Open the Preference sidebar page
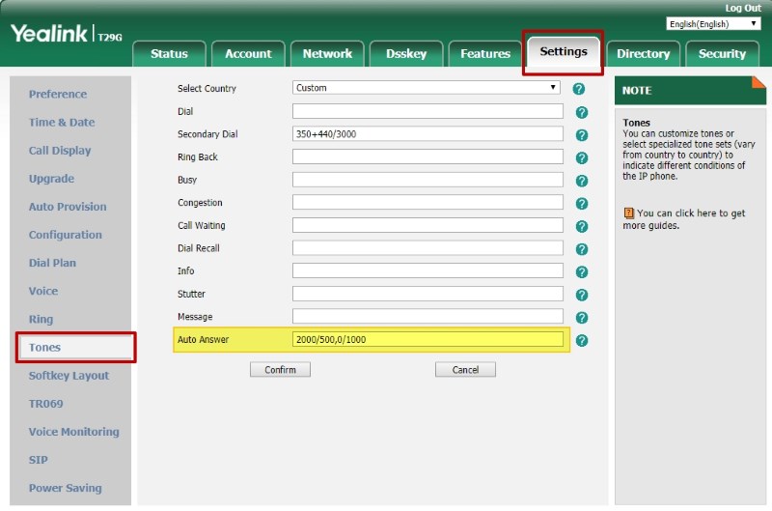The image size is (772, 511). (58, 94)
